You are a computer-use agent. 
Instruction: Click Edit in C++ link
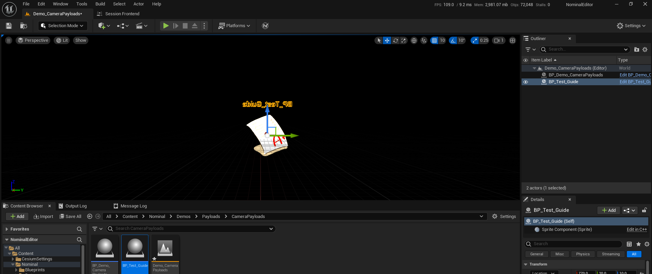coord(636,230)
